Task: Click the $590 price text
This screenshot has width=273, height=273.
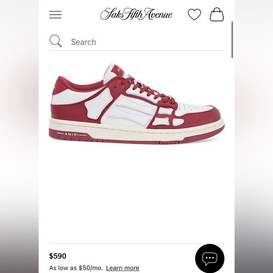Action: click(x=57, y=256)
